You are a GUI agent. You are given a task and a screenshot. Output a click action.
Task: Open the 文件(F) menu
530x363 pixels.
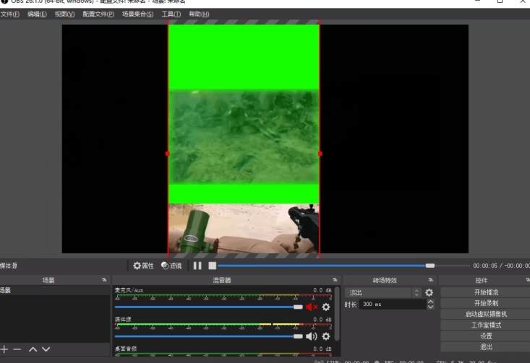click(x=9, y=14)
